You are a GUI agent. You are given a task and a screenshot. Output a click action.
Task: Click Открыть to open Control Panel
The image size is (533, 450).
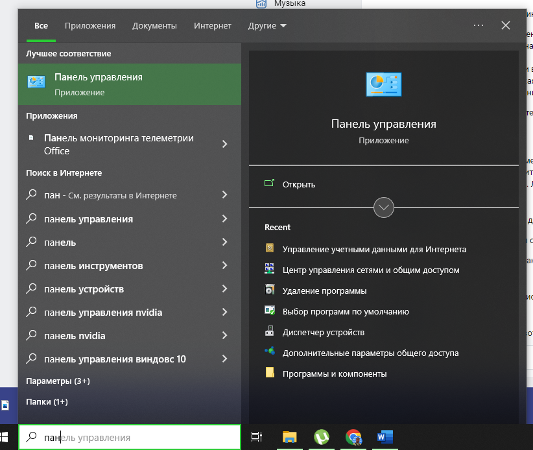coord(299,185)
